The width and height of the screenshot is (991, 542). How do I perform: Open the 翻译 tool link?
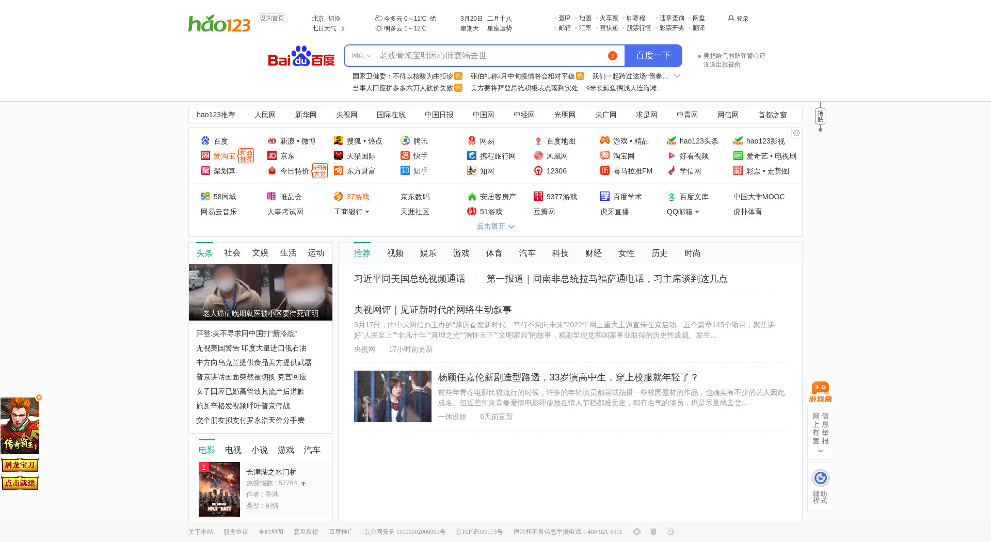tap(699, 28)
